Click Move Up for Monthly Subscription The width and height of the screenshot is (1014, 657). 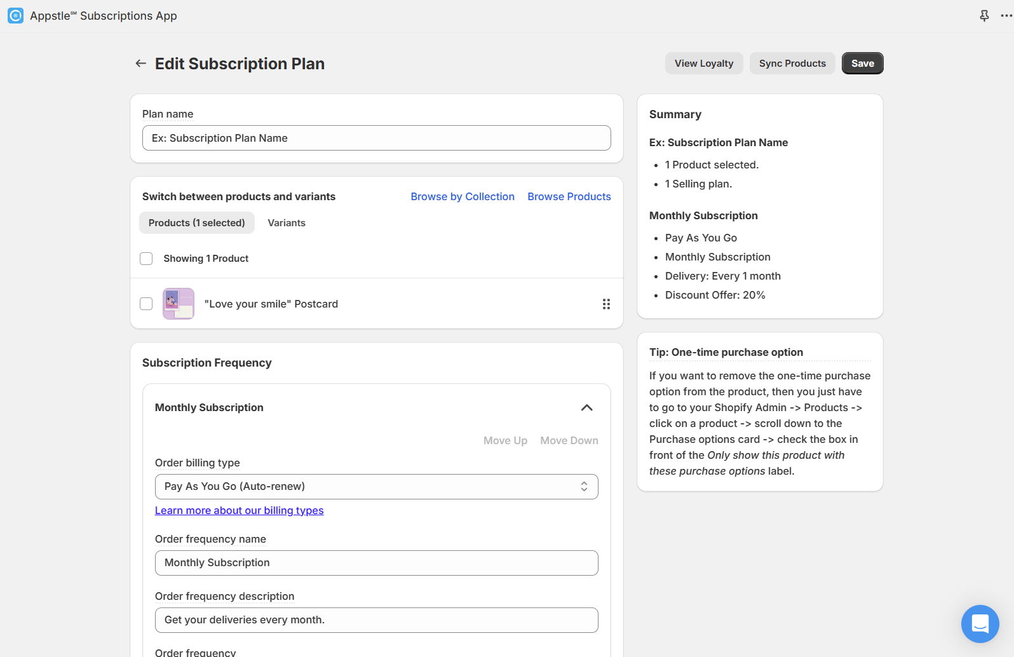[505, 441]
